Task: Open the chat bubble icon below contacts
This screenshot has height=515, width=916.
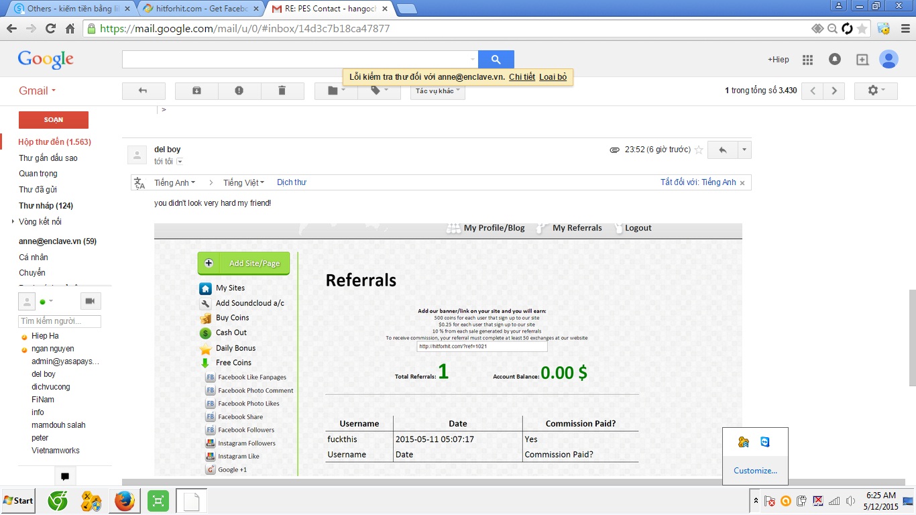Action: point(65,477)
